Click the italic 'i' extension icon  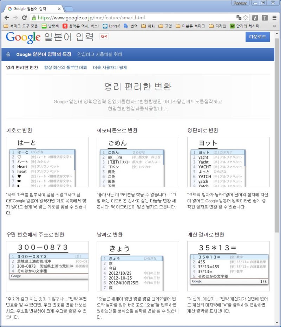(x=255, y=18)
